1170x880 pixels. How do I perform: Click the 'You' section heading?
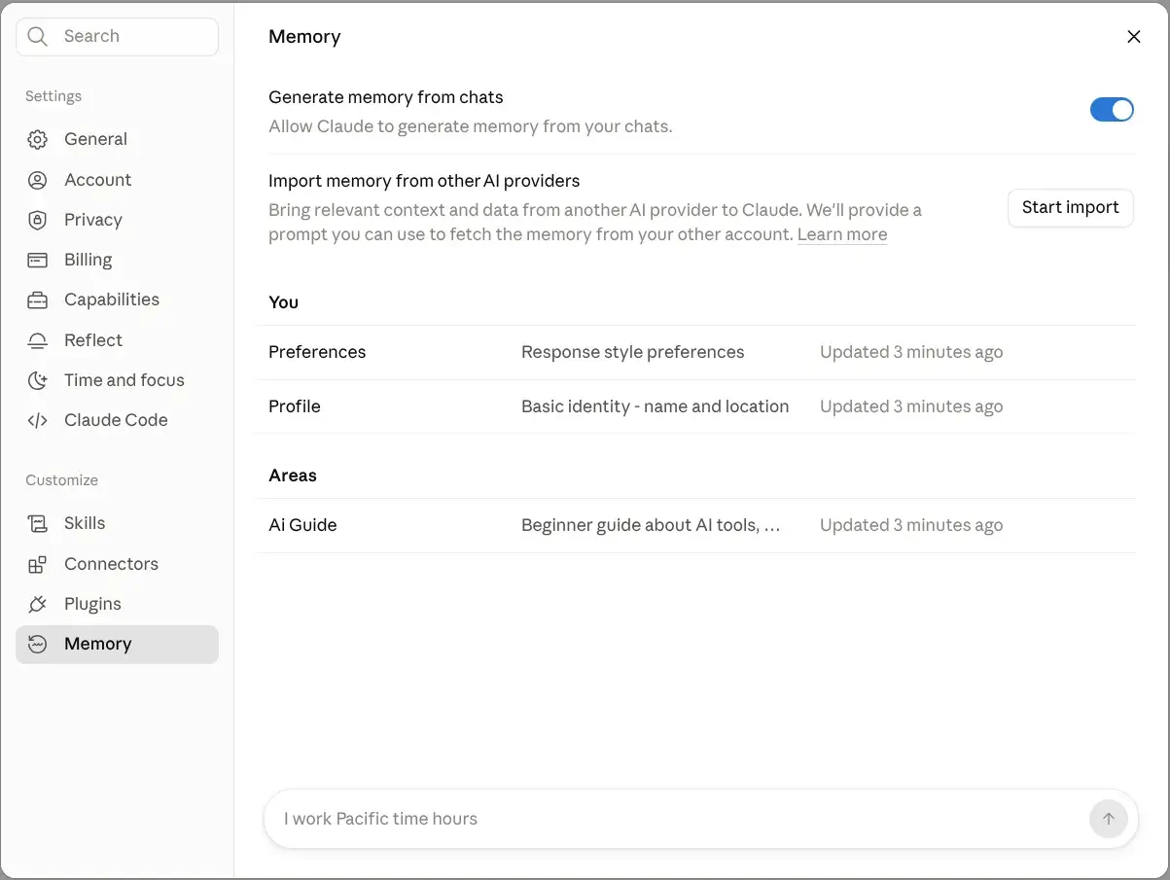[x=283, y=302]
